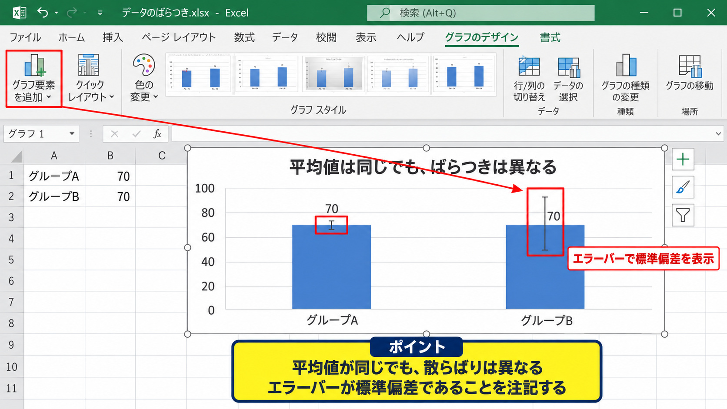Viewport: 727px width, 409px height.
Task: Click the グラフの移動 icon
Action: coord(690,66)
